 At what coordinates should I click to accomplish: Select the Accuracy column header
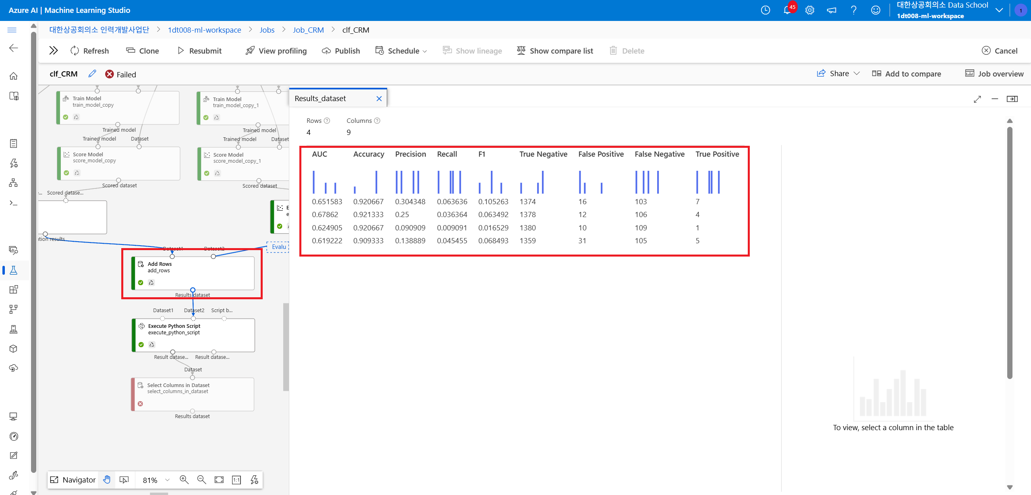pyautogui.click(x=368, y=154)
